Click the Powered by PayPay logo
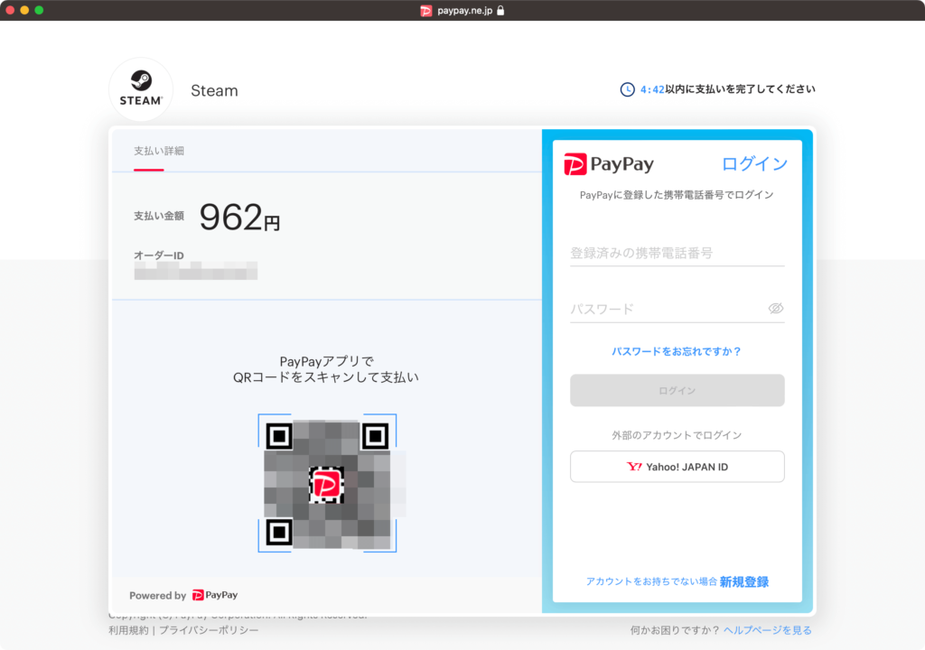This screenshot has width=925, height=650. (215, 595)
